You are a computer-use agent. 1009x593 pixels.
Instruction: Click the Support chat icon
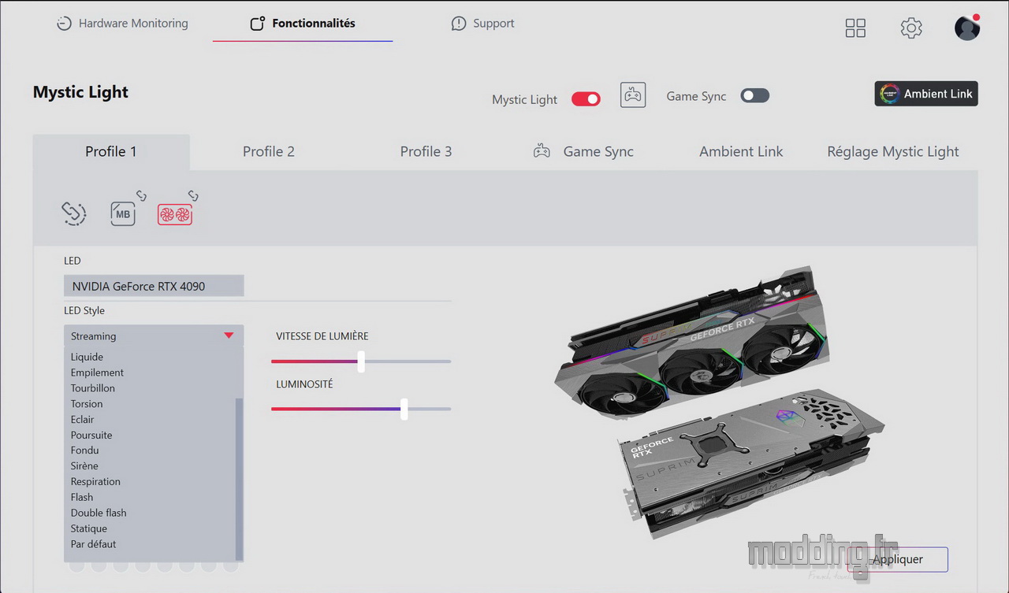459,24
